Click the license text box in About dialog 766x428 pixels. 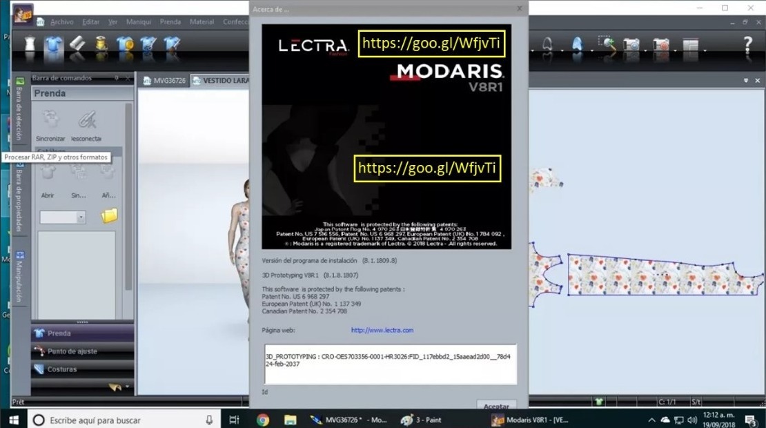(x=391, y=364)
